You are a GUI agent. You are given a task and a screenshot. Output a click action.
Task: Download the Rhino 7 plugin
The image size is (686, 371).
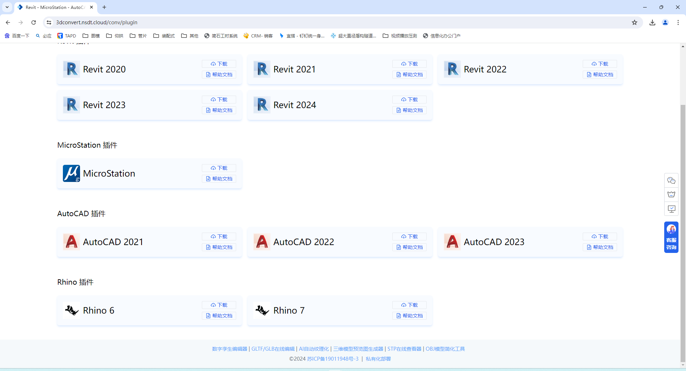409,305
